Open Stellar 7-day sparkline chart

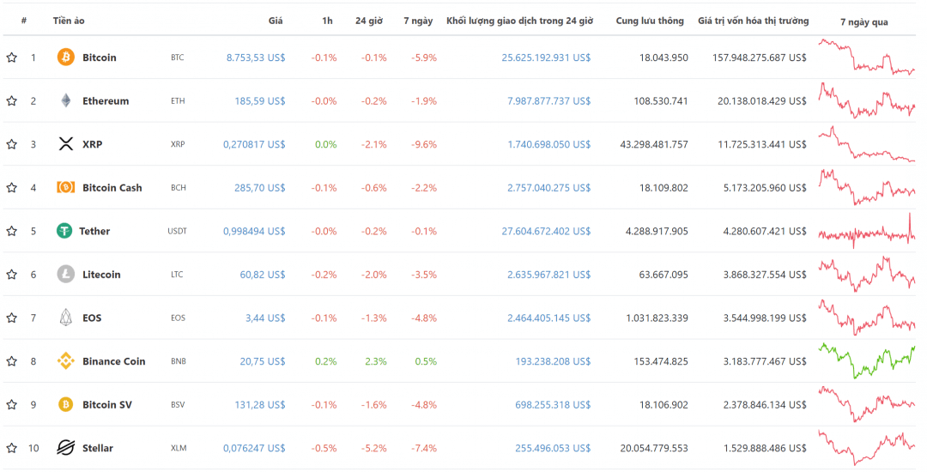click(x=866, y=447)
